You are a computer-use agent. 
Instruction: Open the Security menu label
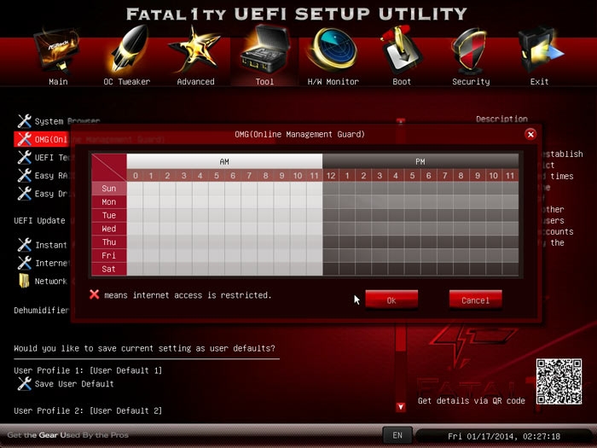pyautogui.click(x=471, y=82)
